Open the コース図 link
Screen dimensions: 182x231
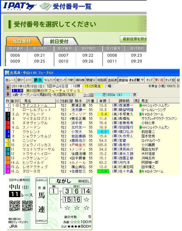click(x=88, y=95)
